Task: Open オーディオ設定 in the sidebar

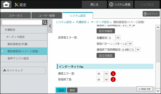Action: tap(24, 37)
